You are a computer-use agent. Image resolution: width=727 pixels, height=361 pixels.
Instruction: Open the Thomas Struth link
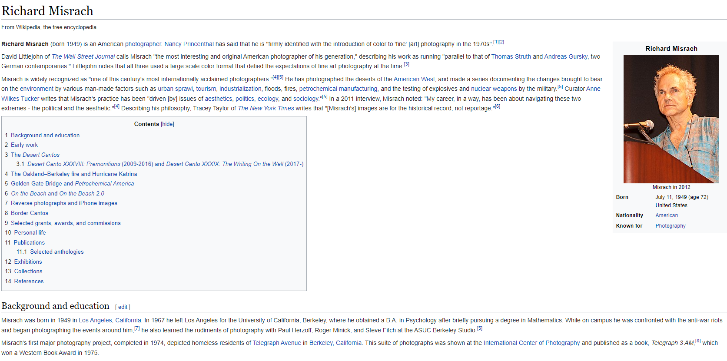pos(511,56)
